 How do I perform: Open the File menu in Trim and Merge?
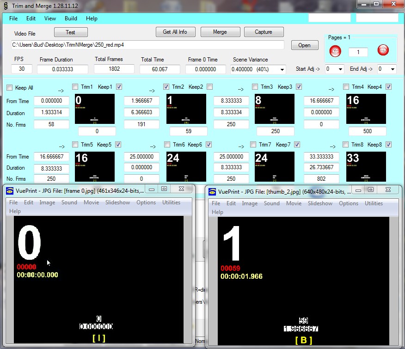pyautogui.click(x=13, y=18)
